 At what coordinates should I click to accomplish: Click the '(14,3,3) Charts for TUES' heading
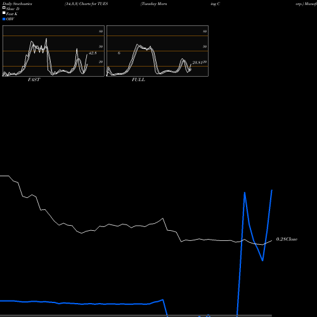pos(86,4)
